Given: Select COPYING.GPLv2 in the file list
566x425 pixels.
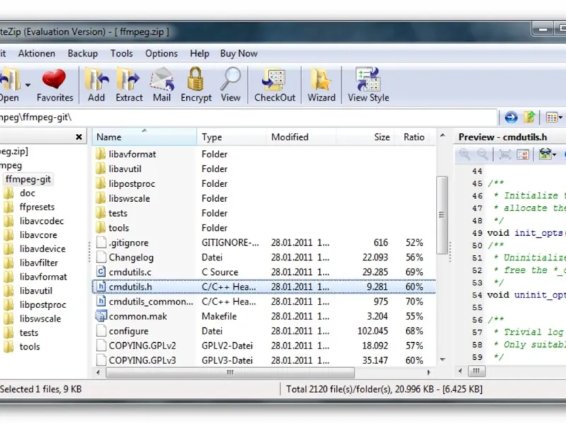Looking at the screenshot, I should (264, 346).
